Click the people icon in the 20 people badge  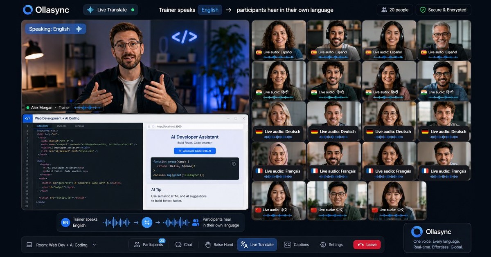tap(384, 10)
